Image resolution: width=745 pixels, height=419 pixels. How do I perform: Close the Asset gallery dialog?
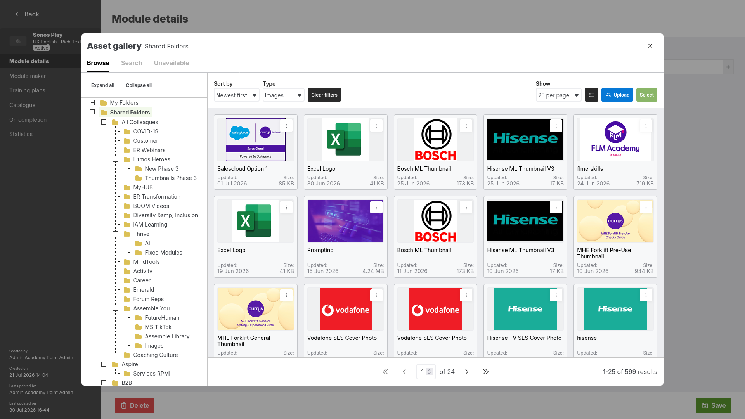pyautogui.click(x=650, y=46)
